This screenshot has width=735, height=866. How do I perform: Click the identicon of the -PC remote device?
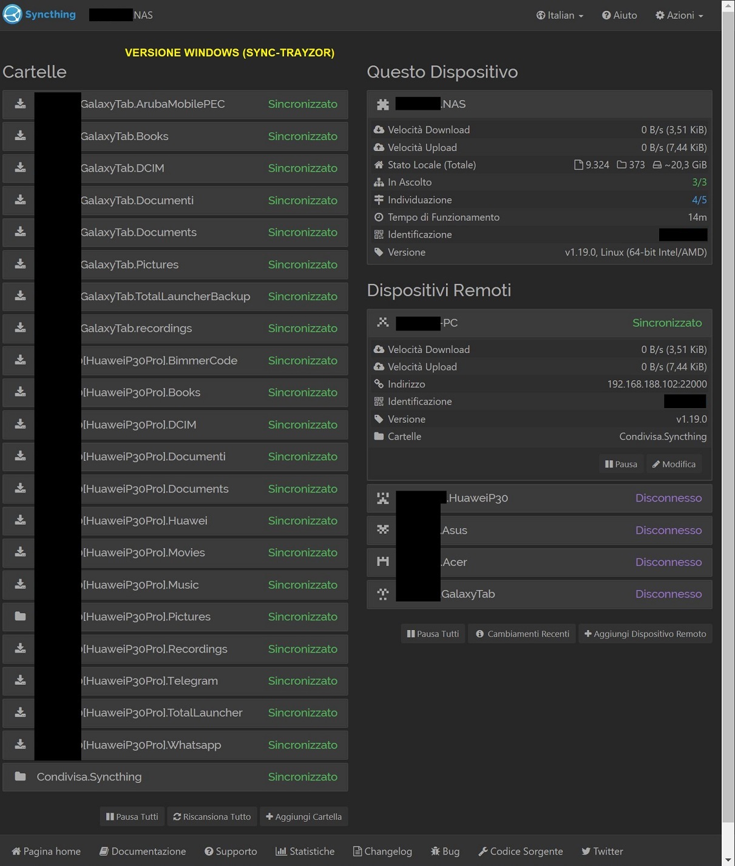tap(382, 323)
